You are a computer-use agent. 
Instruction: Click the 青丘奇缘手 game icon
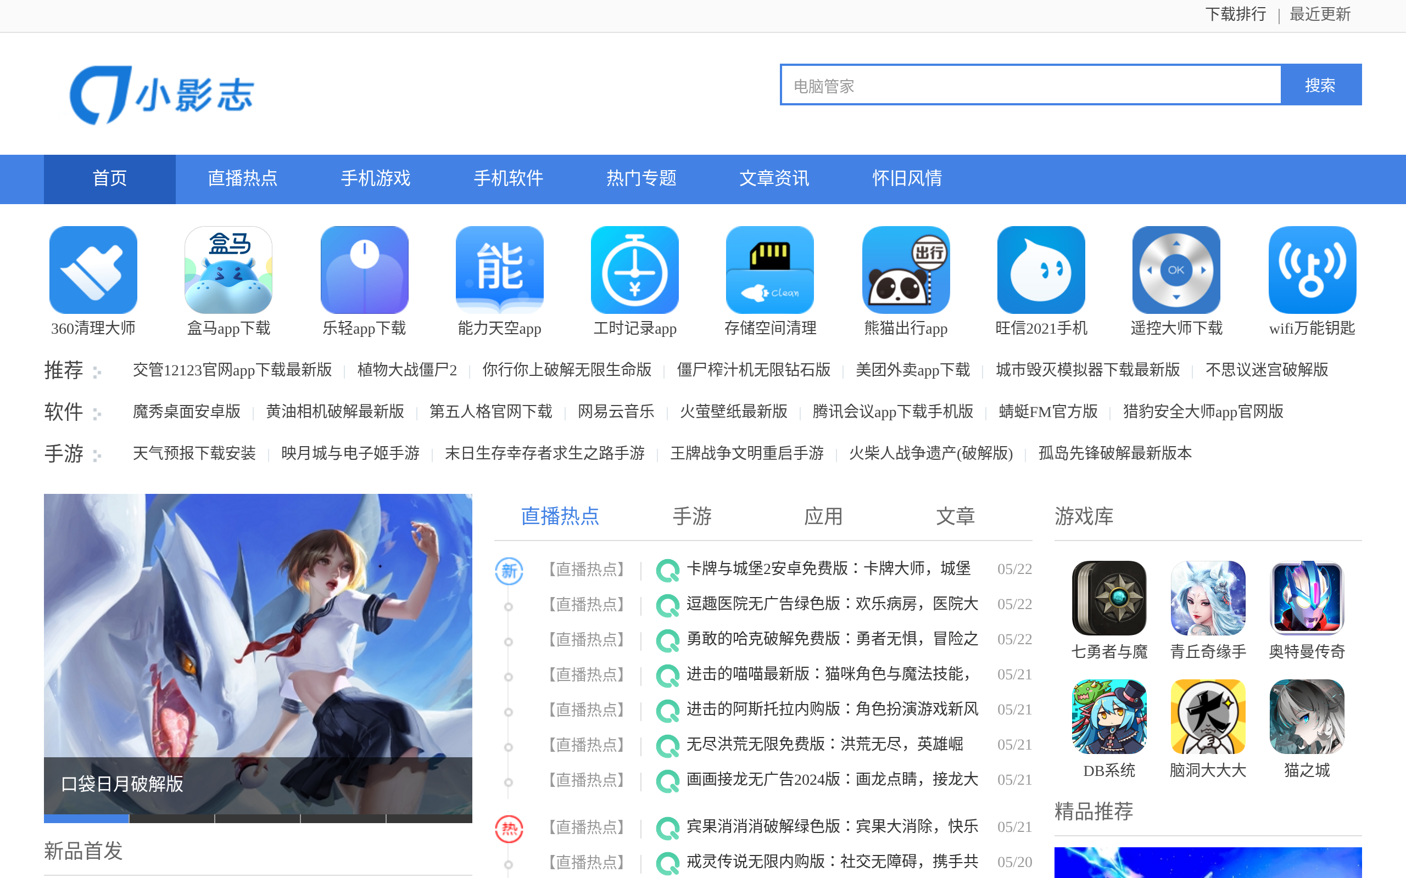click(1208, 598)
